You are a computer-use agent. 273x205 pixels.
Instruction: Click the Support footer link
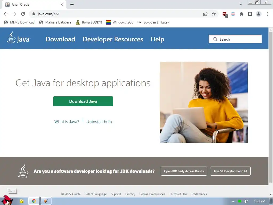116,194
